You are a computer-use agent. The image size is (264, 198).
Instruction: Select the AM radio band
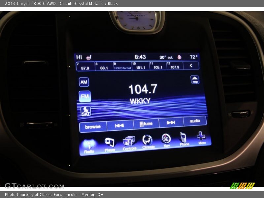tap(84, 82)
